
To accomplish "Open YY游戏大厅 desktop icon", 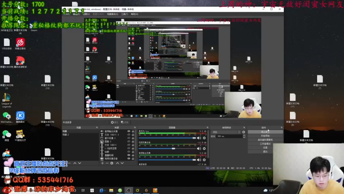I will 20,135.
